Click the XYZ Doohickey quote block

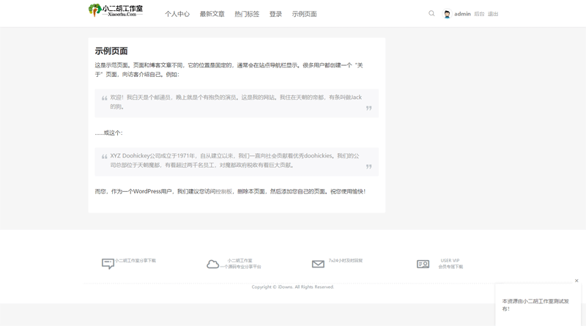point(236,161)
